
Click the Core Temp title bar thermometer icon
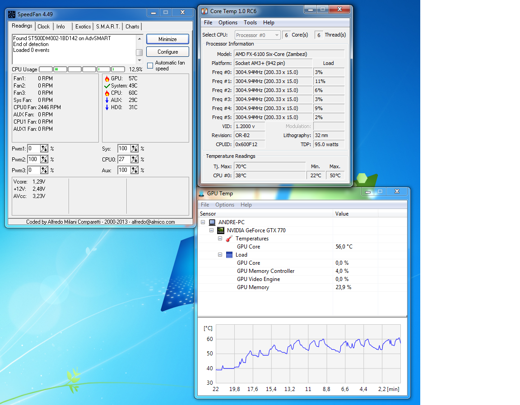(204, 11)
